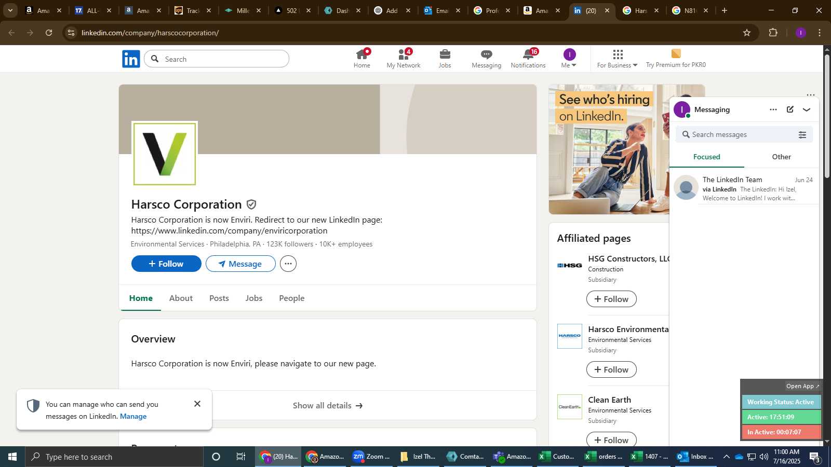Show hidden system tray icons
Viewport: 831px width, 467px height.
[726, 457]
